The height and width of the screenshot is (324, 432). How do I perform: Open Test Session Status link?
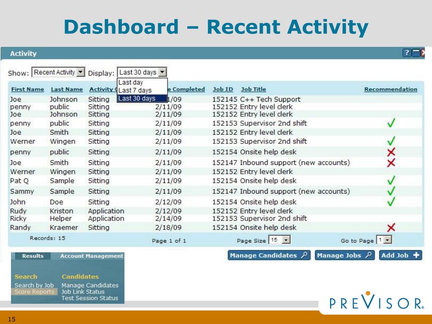point(89,298)
